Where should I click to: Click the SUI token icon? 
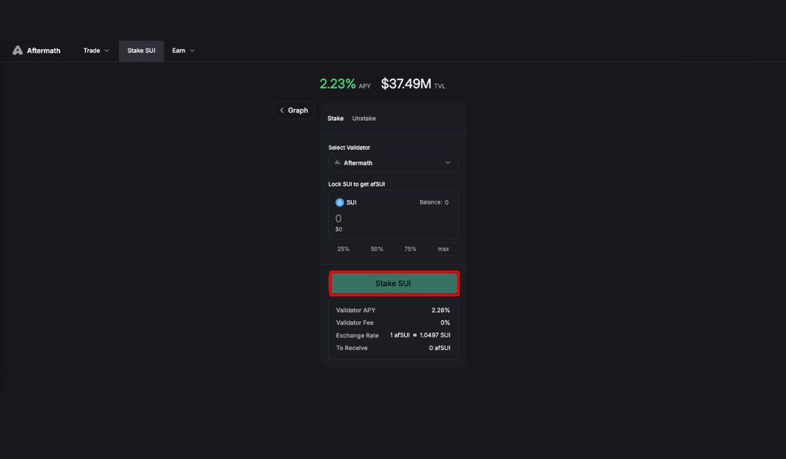(x=339, y=203)
